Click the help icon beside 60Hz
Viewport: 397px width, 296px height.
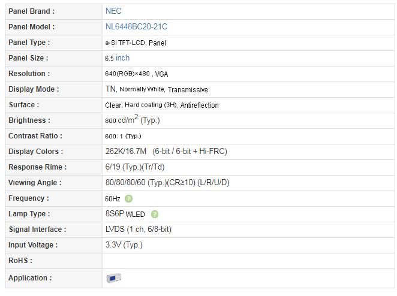[x=128, y=198]
